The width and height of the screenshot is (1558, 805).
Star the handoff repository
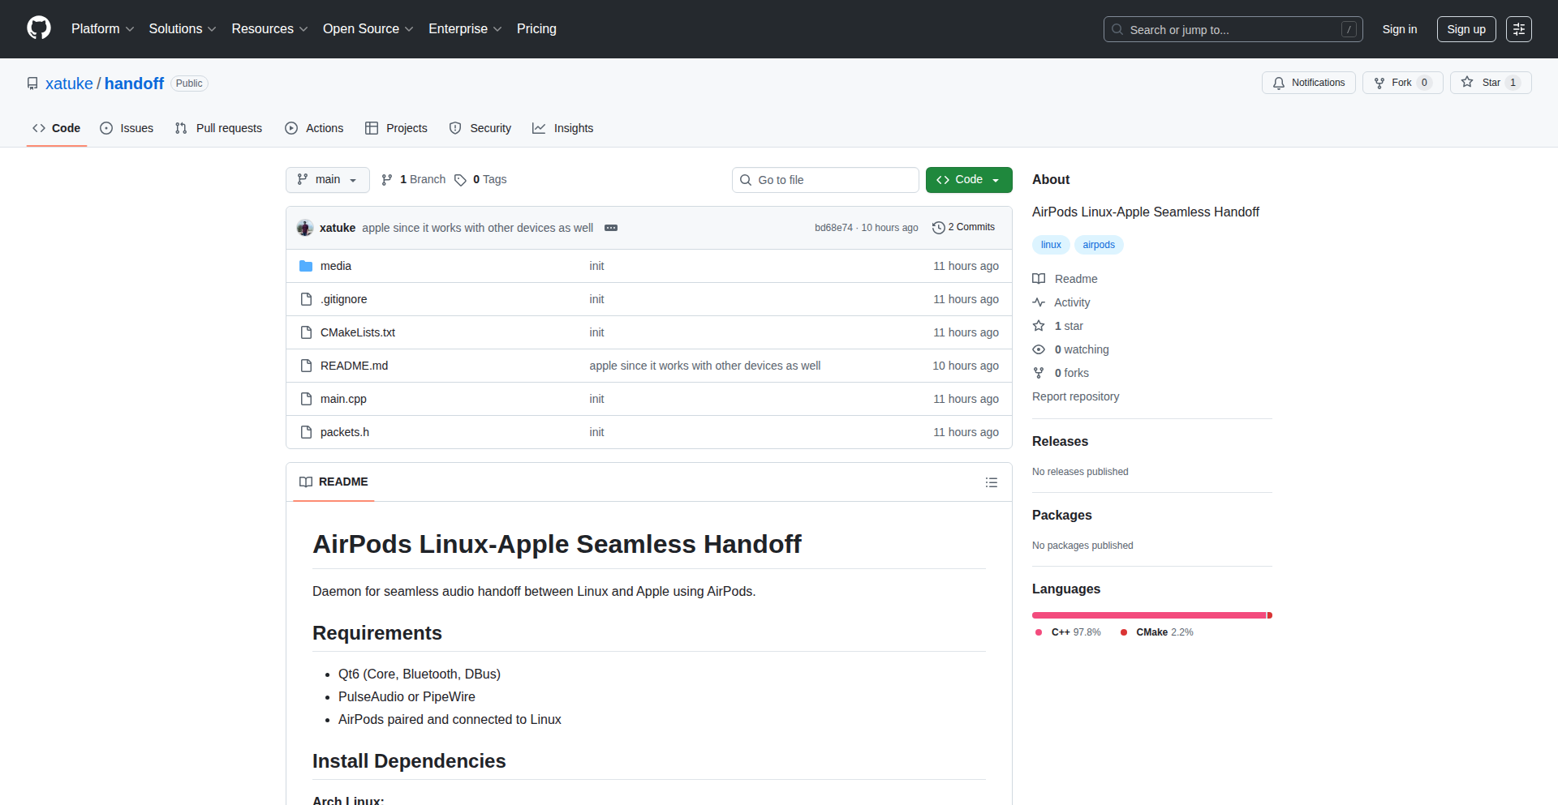tap(1490, 83)
